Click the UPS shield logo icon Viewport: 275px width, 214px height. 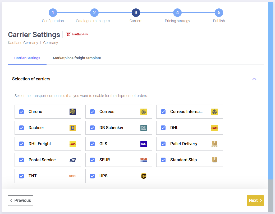tap(143, 176)
